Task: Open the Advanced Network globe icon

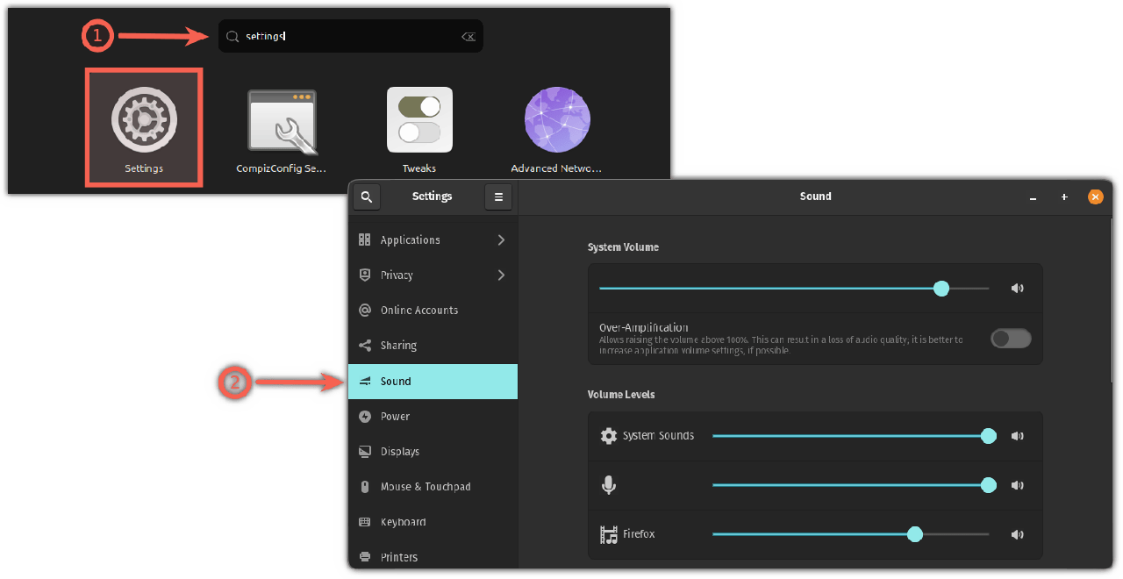Action: pos(557,120)
